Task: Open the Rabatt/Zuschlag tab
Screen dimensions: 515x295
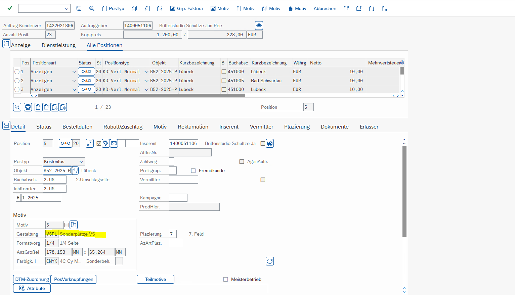Action: tap(123, 127)
